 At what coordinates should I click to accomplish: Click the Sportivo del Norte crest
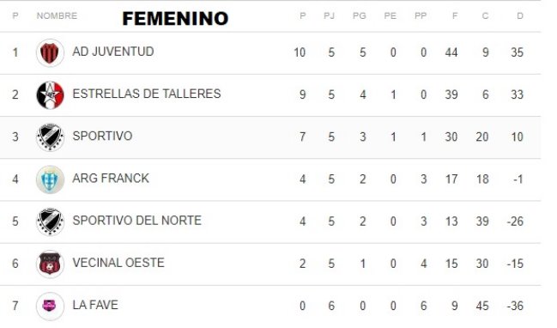pos(50,222)
